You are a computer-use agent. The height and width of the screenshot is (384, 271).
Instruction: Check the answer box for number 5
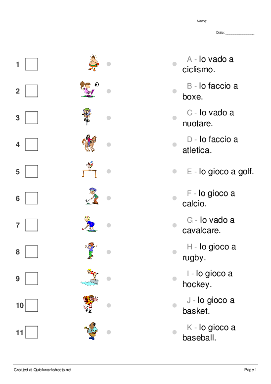32,171
